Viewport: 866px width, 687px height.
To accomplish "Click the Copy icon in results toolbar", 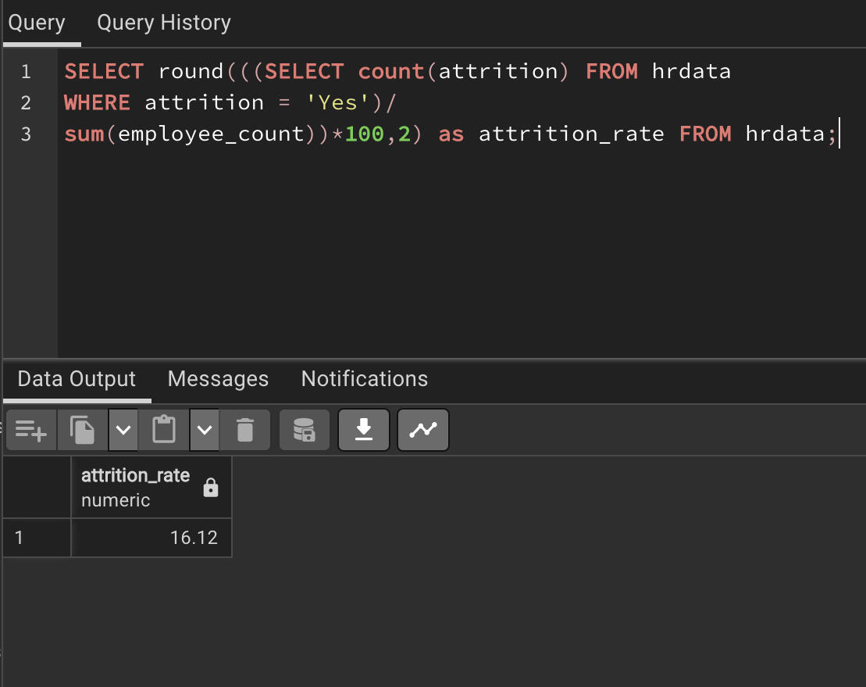I will tap(82, 430).
